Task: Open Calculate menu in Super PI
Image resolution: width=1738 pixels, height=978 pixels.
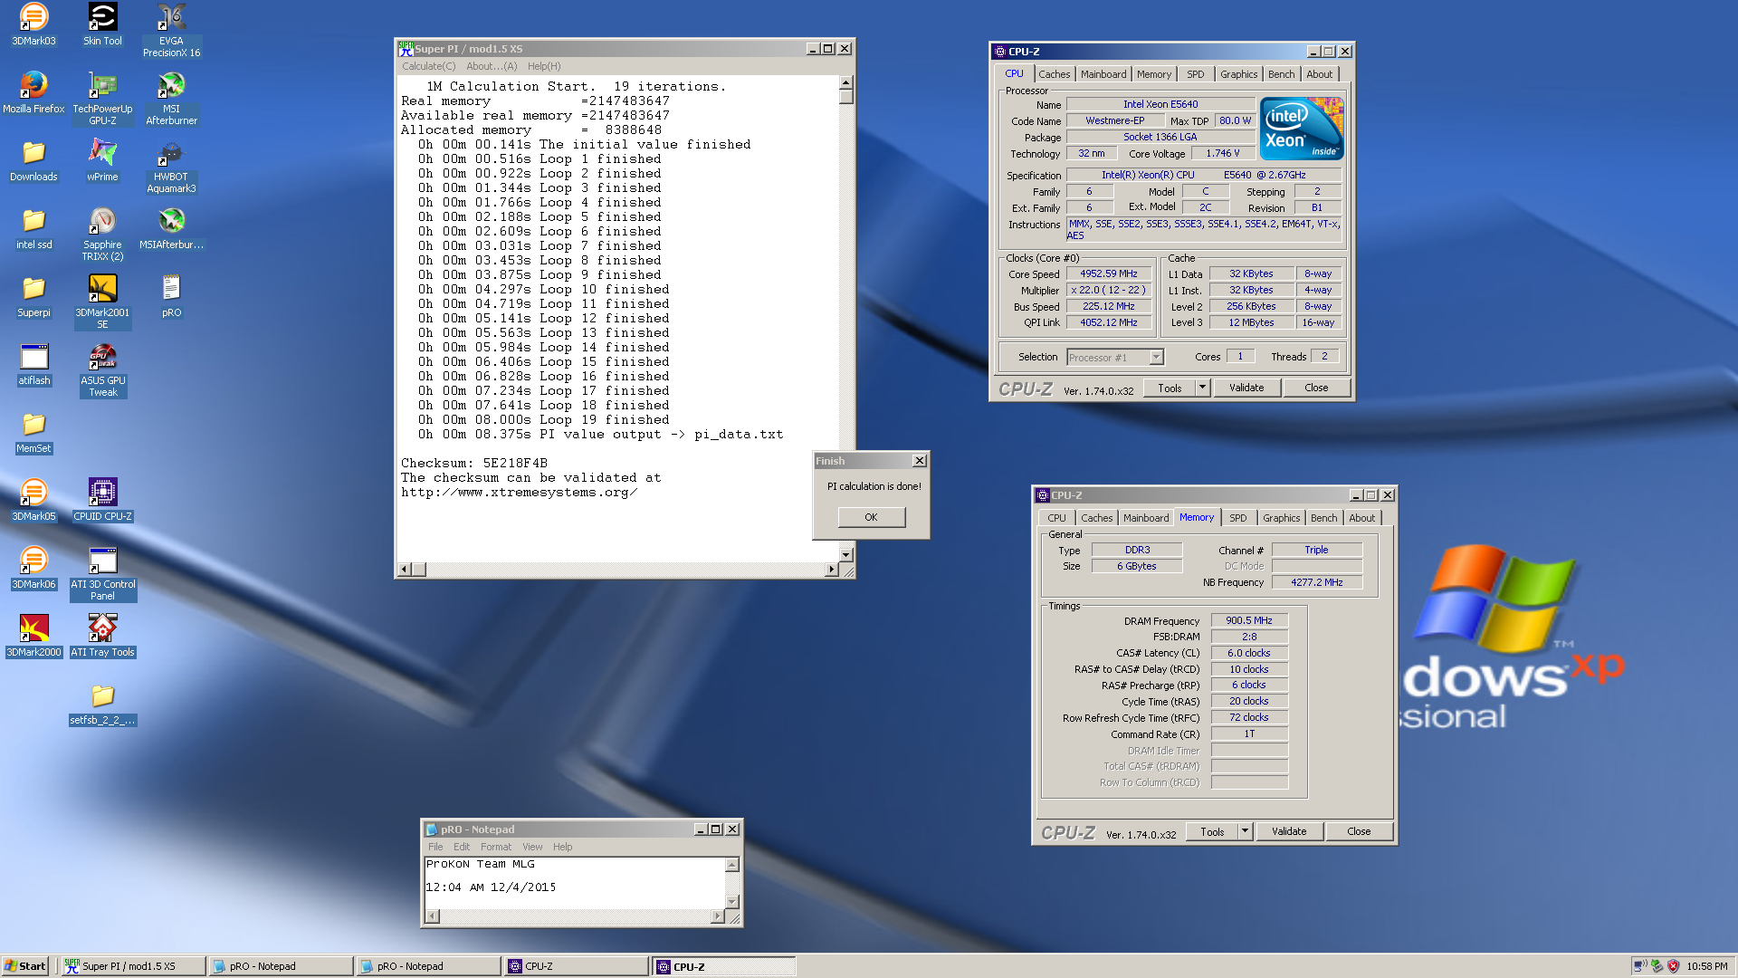Action: pos(428,66)
